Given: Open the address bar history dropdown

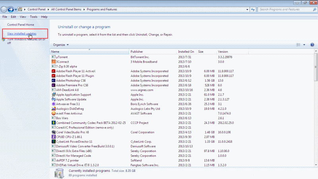Looking at the screenshot, I should pos(247,10).
